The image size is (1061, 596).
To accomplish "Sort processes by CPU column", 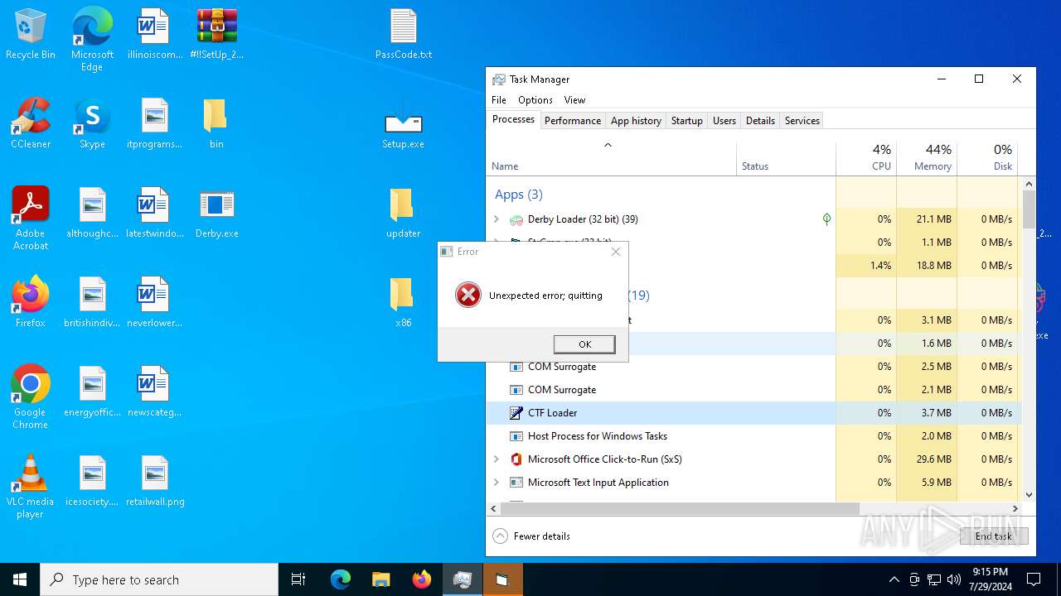I will [x=865, y=157].
